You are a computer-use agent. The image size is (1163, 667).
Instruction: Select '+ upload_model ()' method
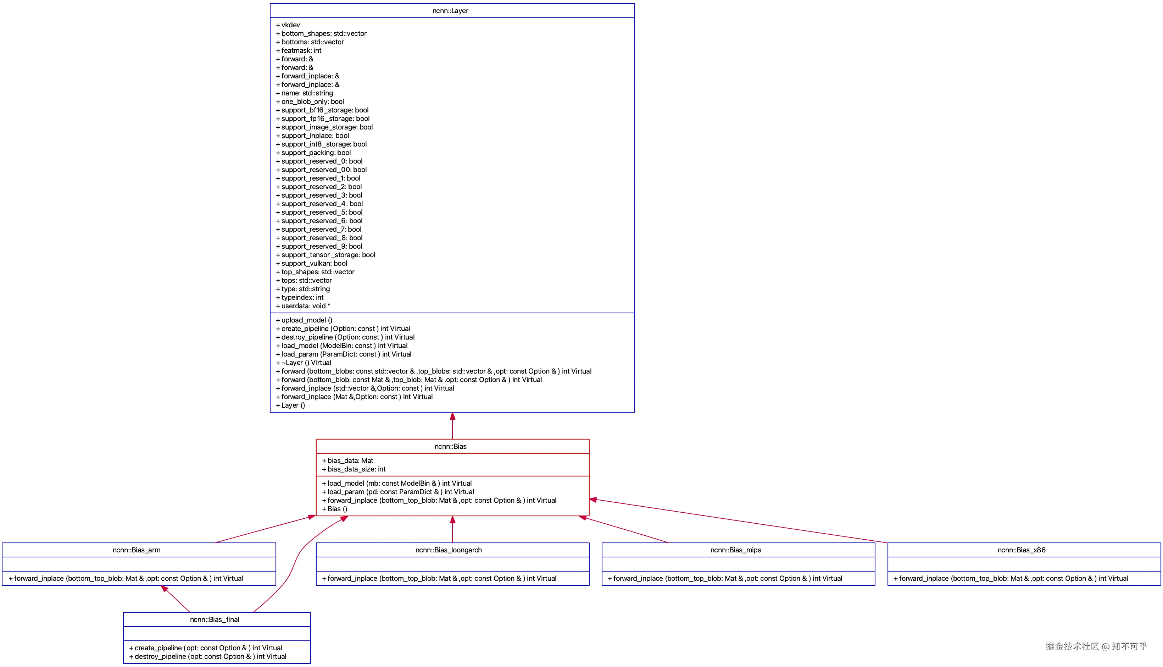point(304,320)
